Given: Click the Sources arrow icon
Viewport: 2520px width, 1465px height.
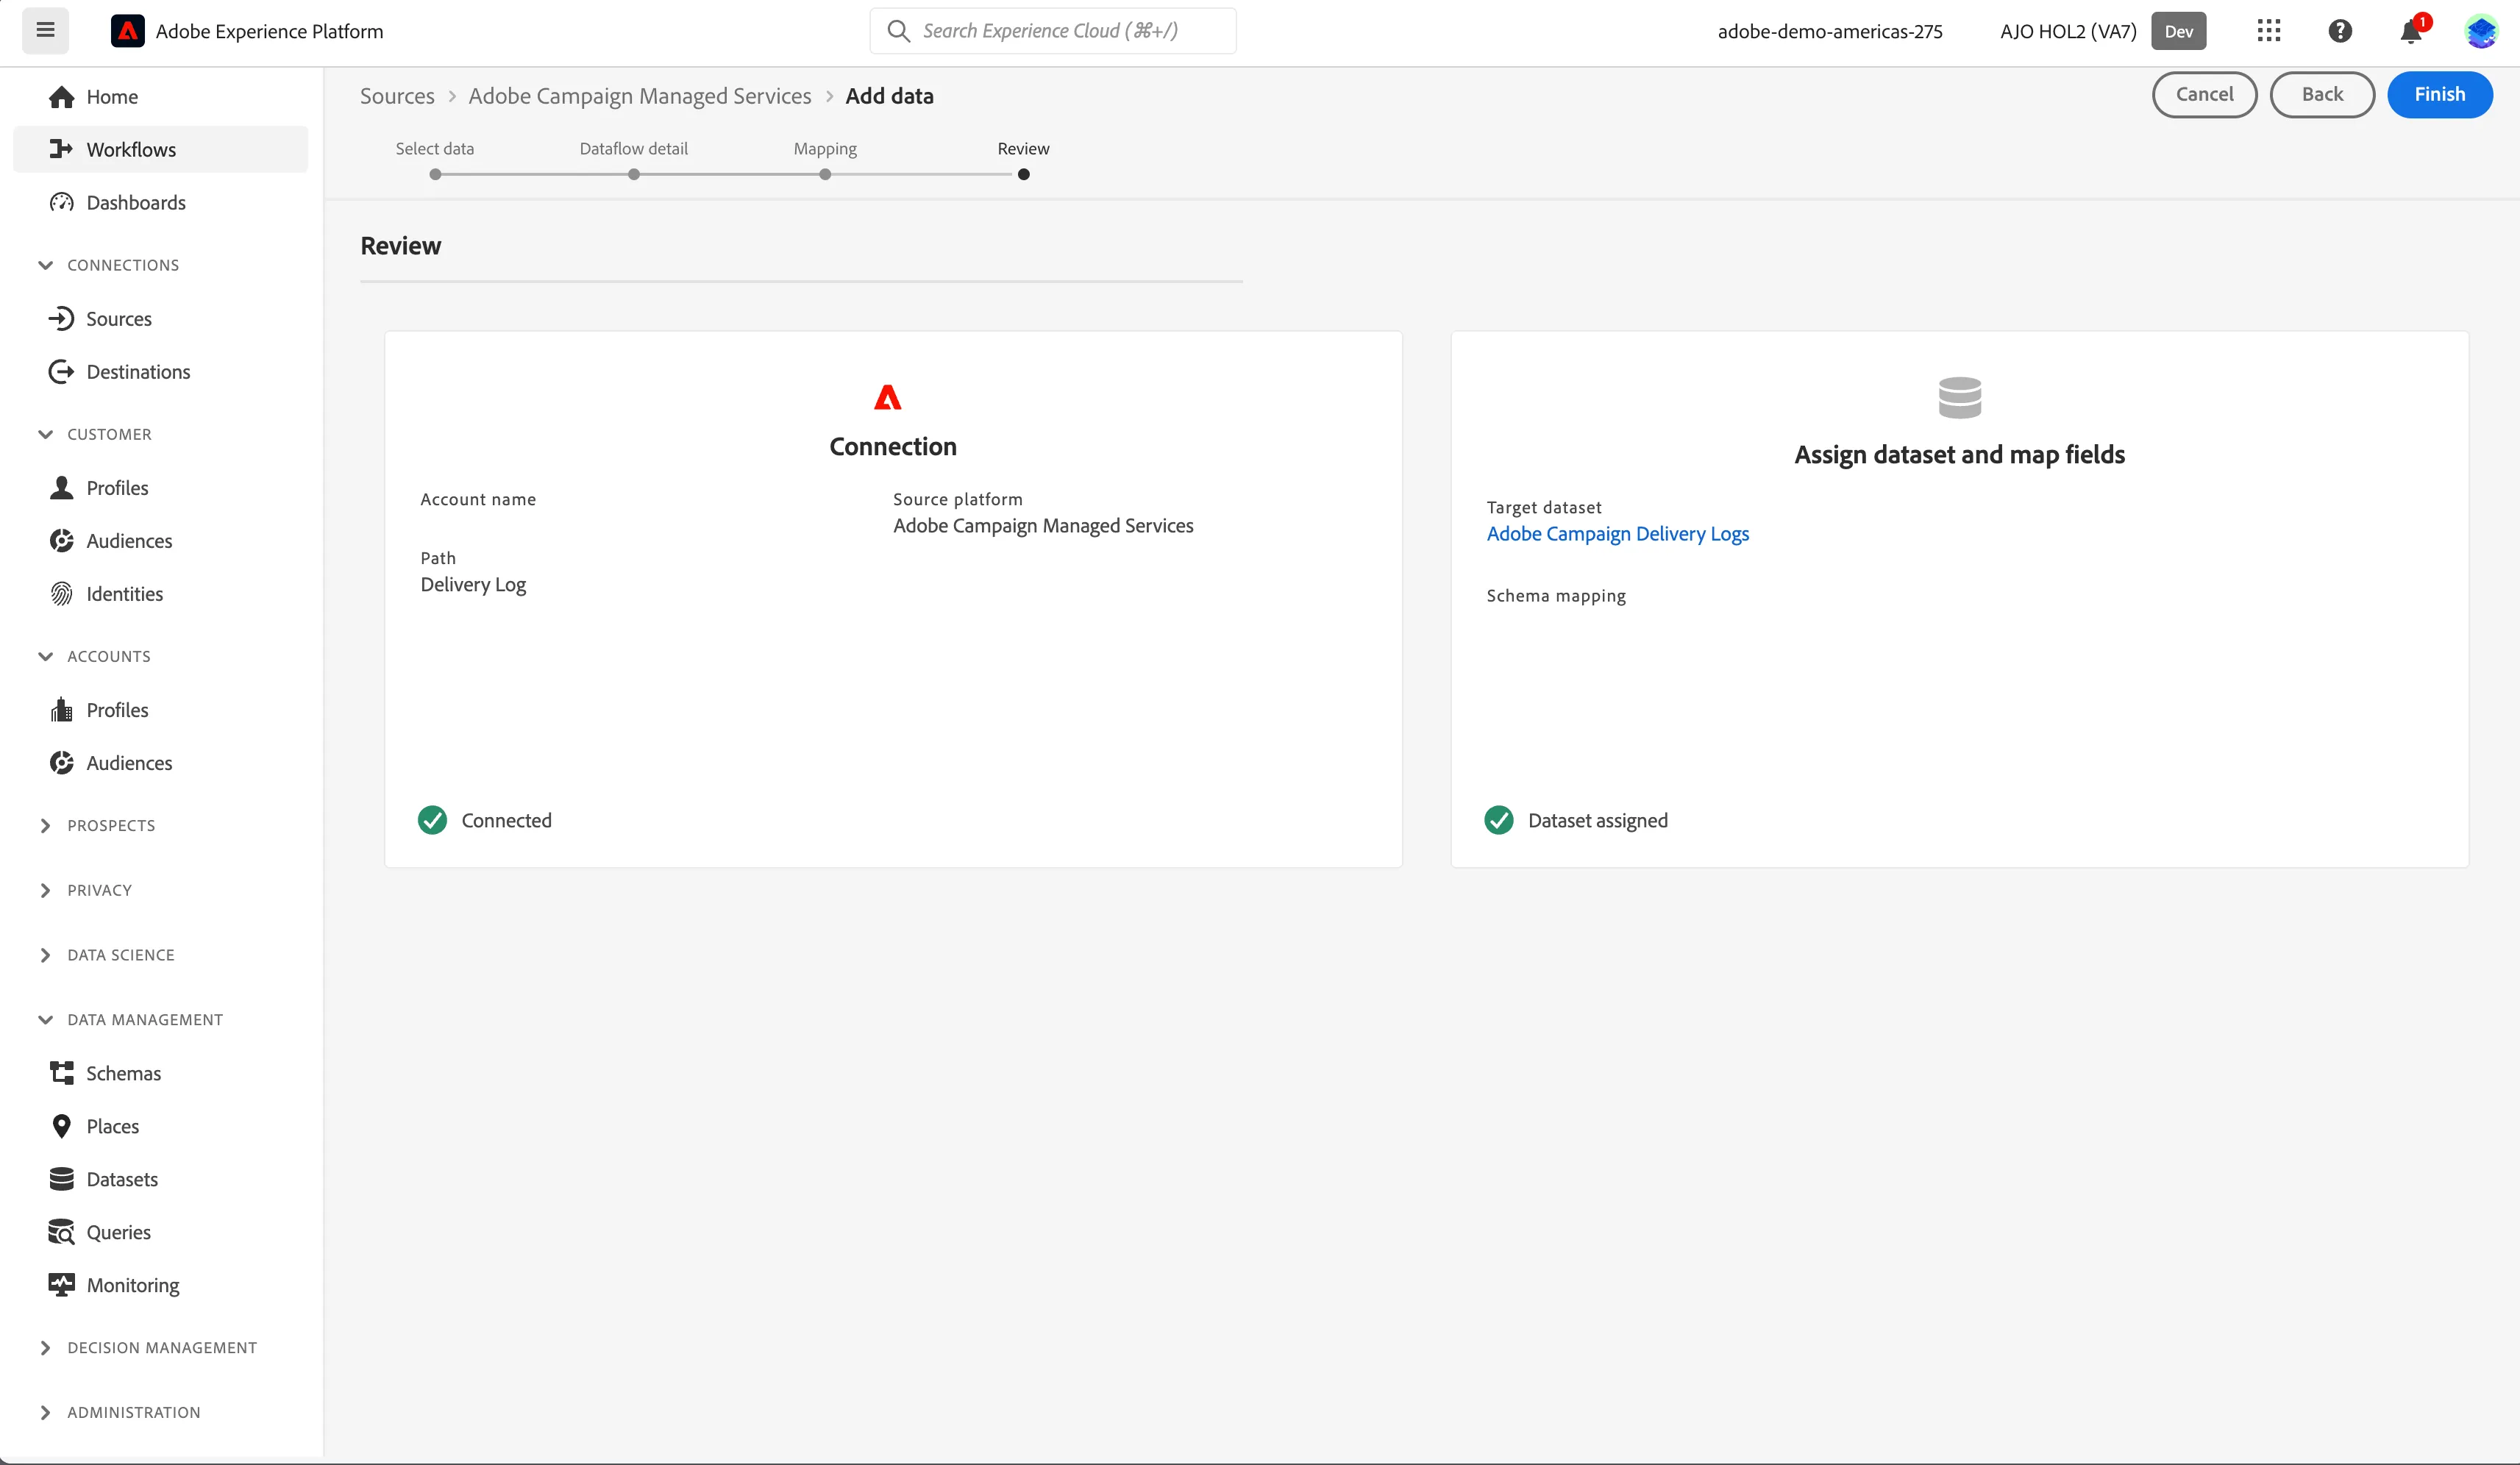Looking at the screenshot, I should 62,319.
